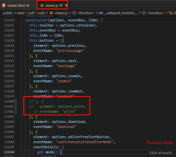The width and height of the screenshot is (176, 157).
Task: Click the HTML5 file icon on viewer.html tab
Action: pos(4,5)
